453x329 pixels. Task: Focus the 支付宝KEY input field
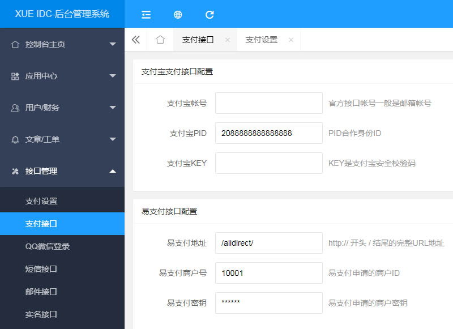pyautogui.click(x=268, y=163)
